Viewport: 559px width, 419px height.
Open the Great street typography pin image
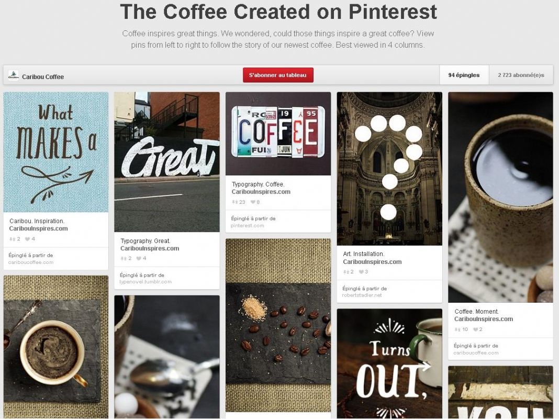(x=167, y=162)
